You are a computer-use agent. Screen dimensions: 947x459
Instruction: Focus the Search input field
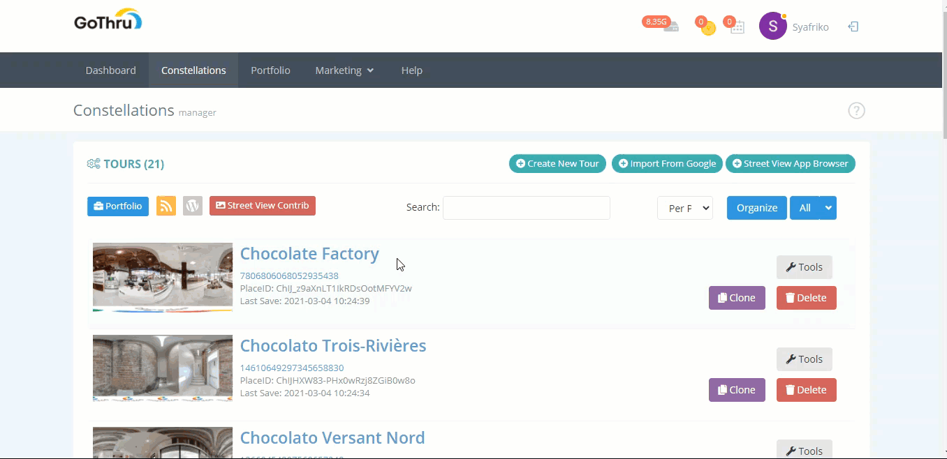527,208
